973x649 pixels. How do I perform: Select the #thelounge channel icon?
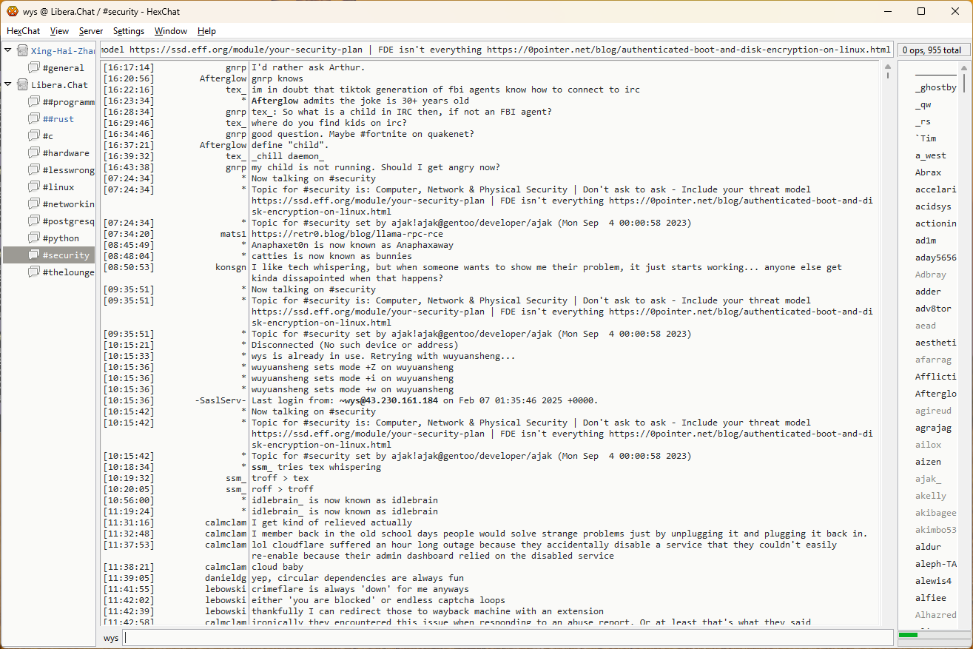pyautogui.click(x=33, y=272)
